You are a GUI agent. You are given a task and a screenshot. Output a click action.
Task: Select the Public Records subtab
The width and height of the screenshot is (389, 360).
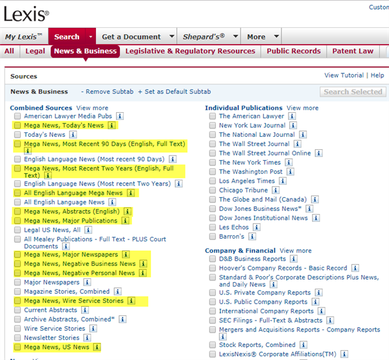[294, 51]
